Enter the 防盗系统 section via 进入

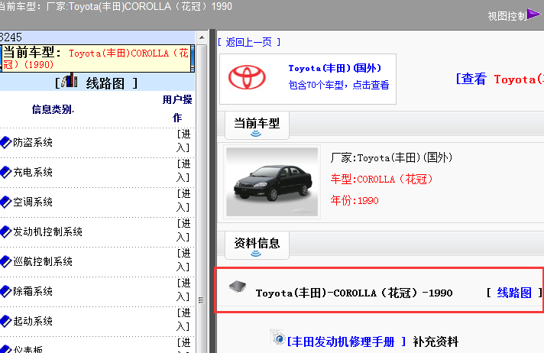[183, 141]
